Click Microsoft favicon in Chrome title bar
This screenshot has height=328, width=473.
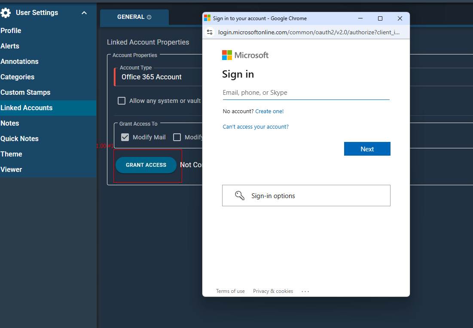click(207, 18)
